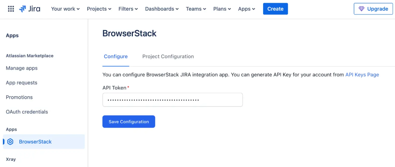
Task: Open the Jira app switcher grid icon
Action: click(x=10, y=9)
